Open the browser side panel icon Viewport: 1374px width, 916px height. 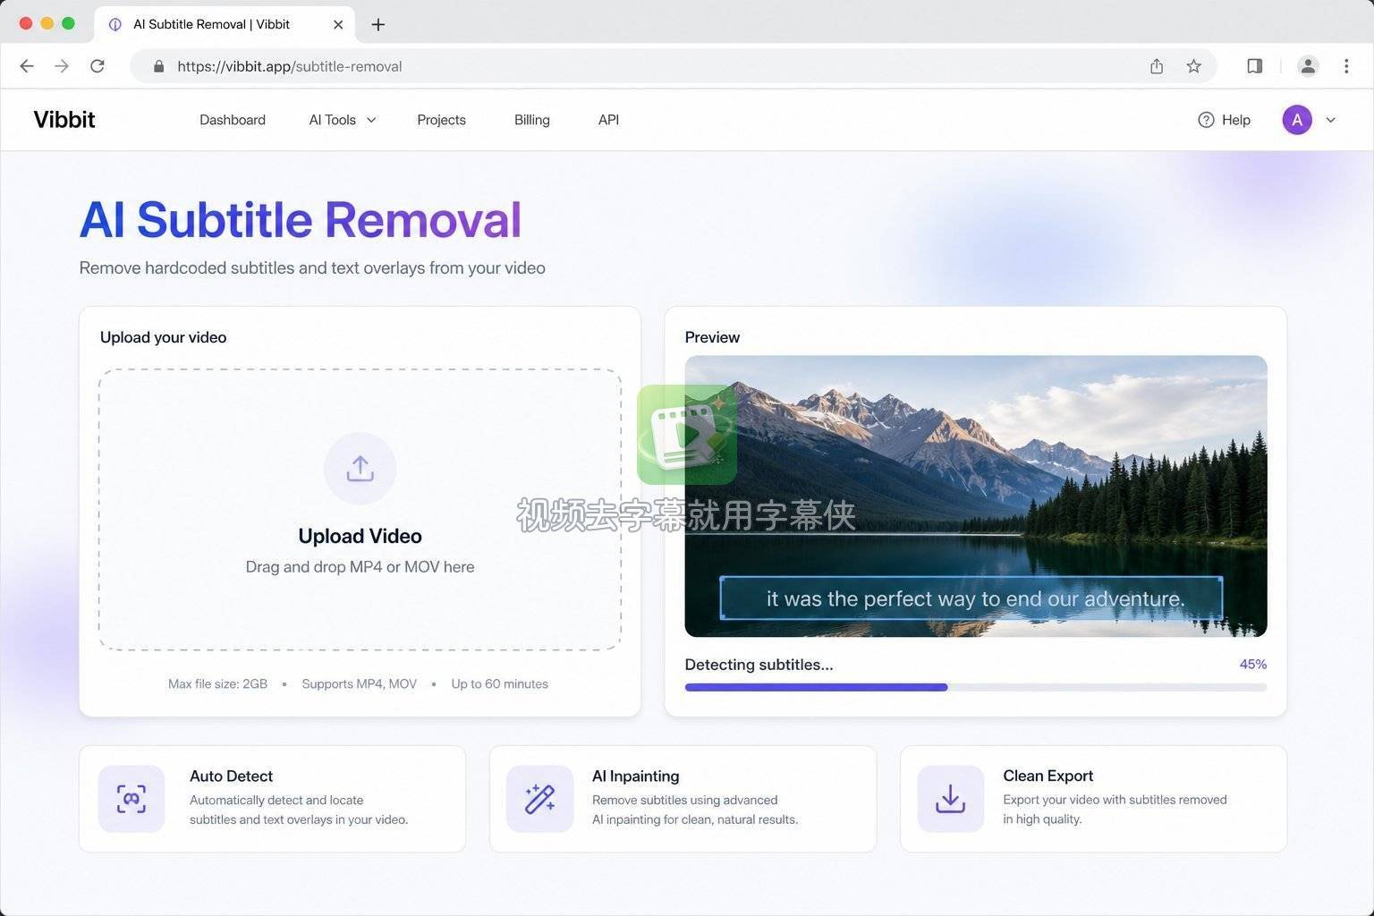[1254, 66]
